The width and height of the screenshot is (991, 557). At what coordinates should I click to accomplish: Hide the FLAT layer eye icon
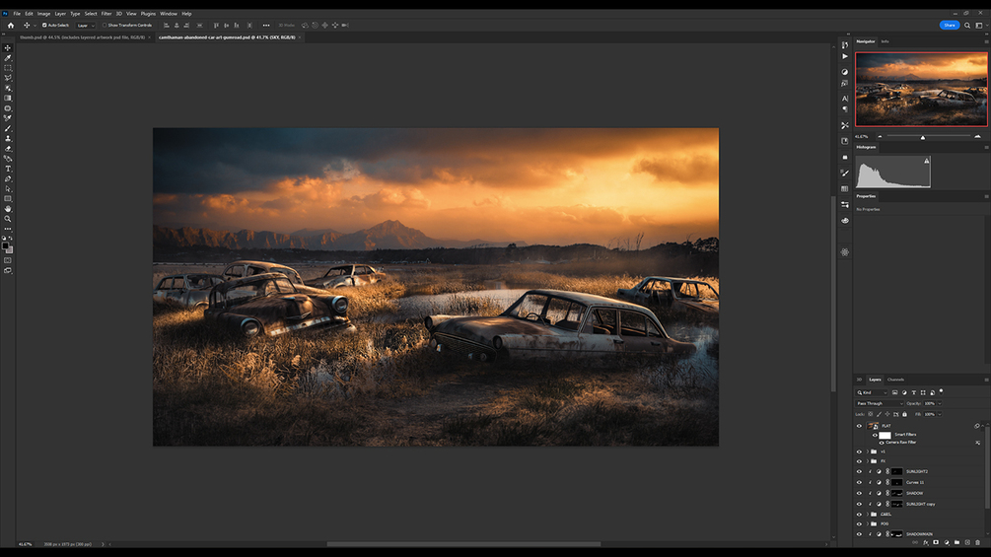[x=859, y=426]
